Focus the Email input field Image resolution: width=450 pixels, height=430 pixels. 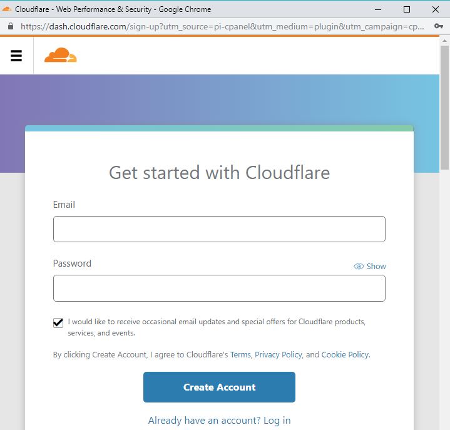(219, 229)
